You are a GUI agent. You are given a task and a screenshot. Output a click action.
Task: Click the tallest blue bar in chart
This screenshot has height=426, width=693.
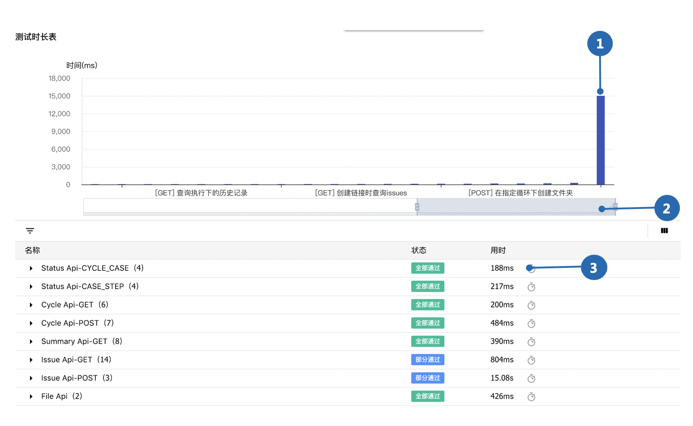click(x=600, y=140)
